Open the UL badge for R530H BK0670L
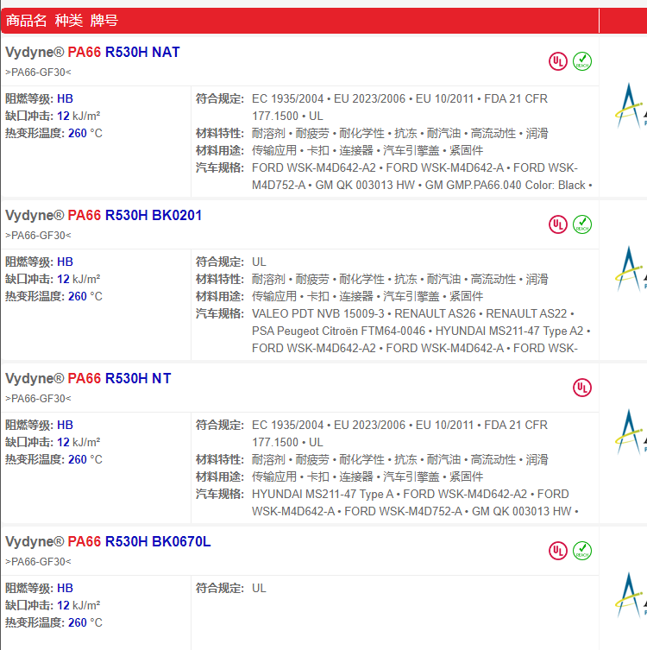 click(x=559, y=551)
